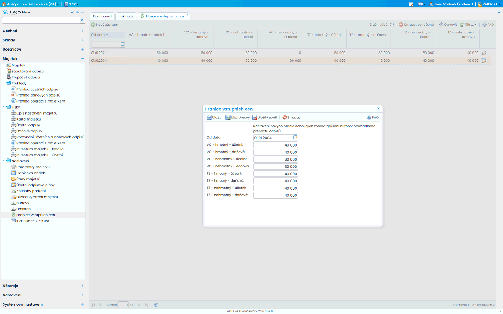Expand the Nastavení bottom menu section
The image size is (503, 314).
(83, 295)
